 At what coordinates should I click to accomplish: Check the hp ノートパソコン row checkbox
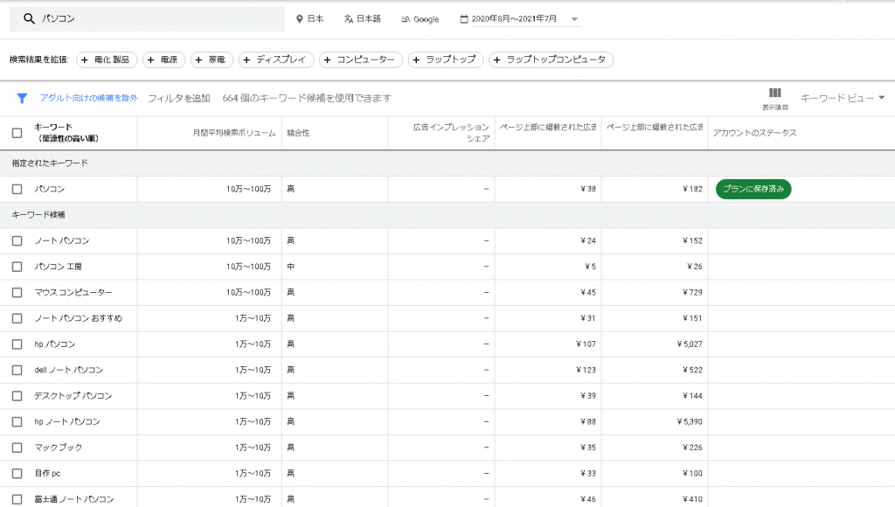point(17,421)
